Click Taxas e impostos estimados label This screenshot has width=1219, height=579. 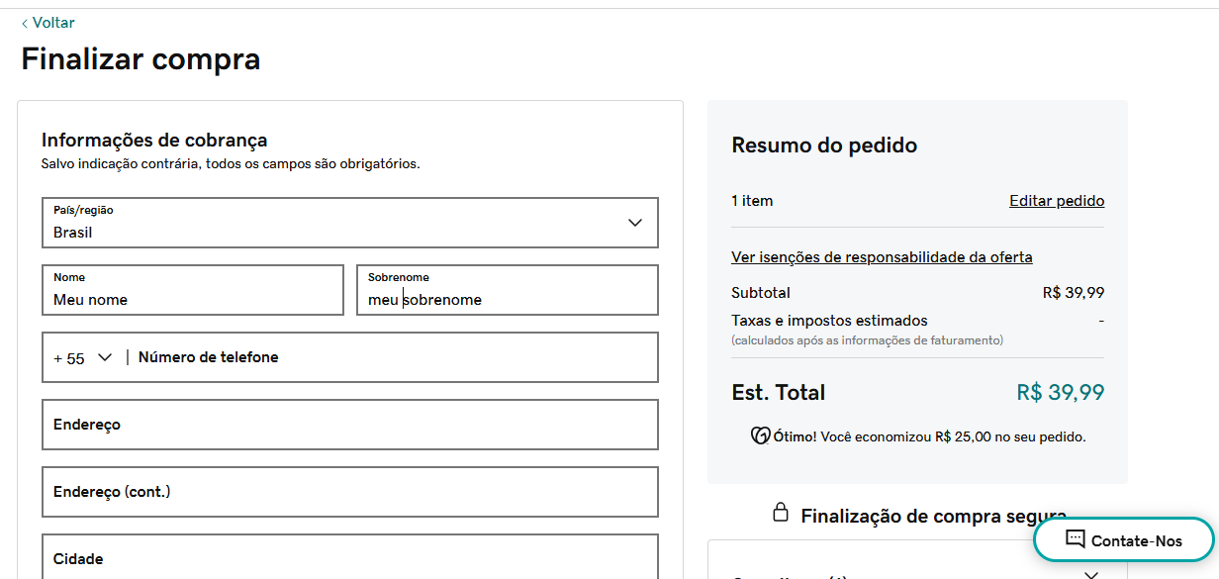pyautogui.click(x=829, y=321)
